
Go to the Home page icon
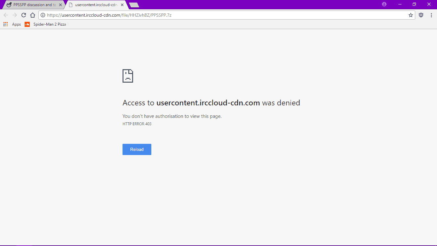coord(33,15)
